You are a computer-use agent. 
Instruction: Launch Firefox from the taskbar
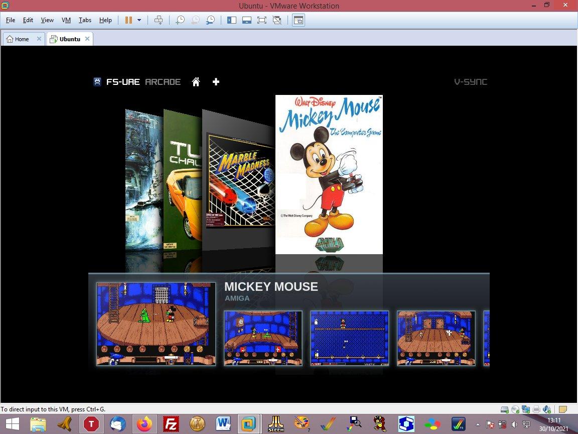pos(144,424)
